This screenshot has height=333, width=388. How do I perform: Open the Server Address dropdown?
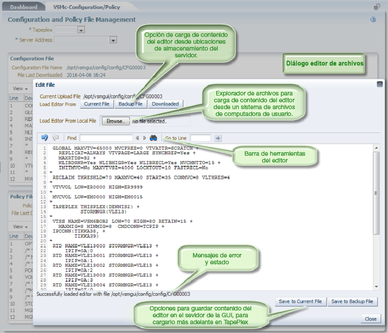point(113,40)
